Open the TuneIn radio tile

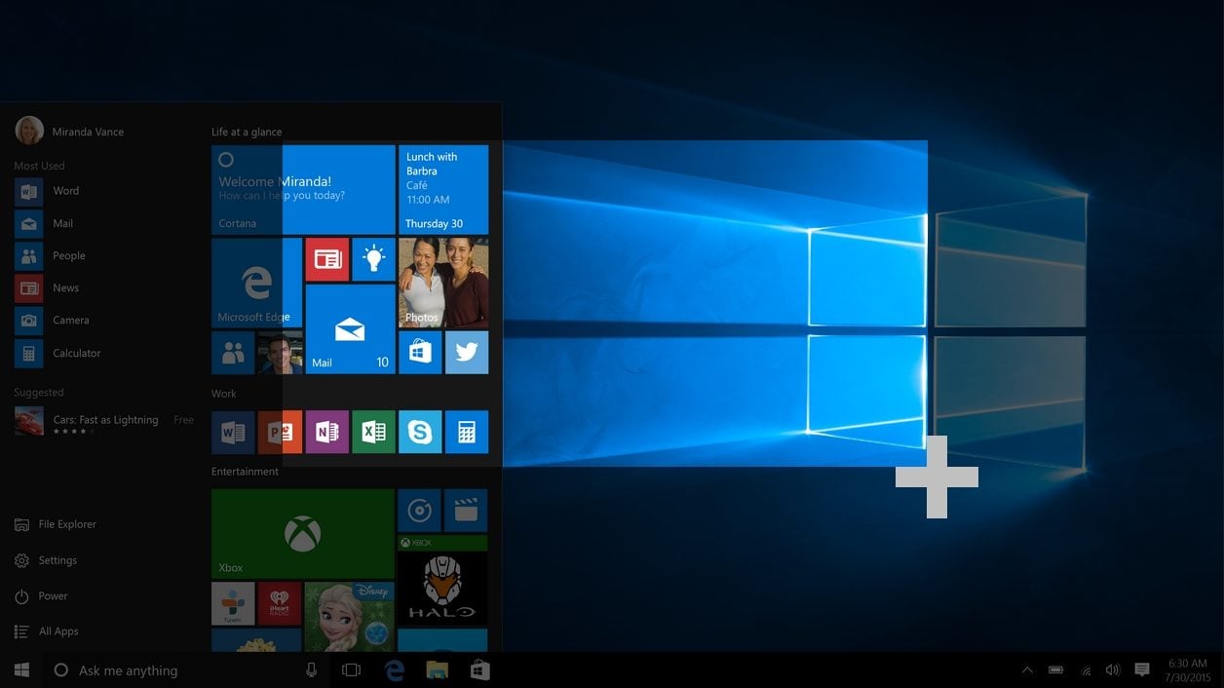233,603
